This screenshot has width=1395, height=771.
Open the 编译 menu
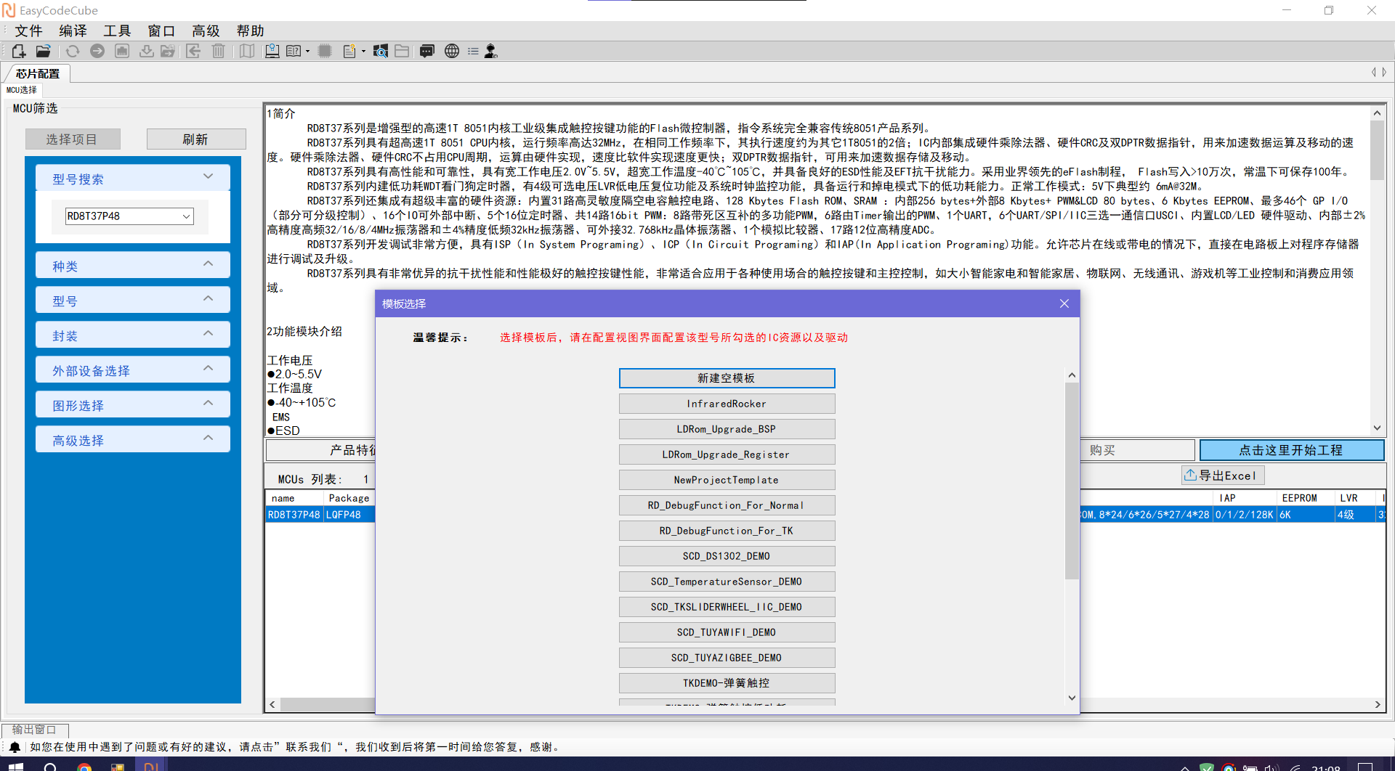coord(73,30)
